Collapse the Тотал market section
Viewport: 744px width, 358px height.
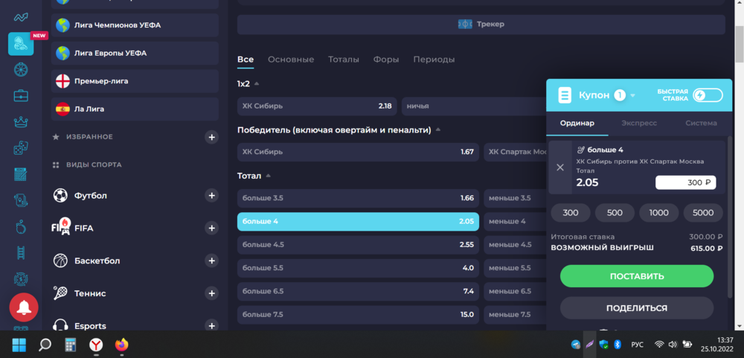point(269,176)
